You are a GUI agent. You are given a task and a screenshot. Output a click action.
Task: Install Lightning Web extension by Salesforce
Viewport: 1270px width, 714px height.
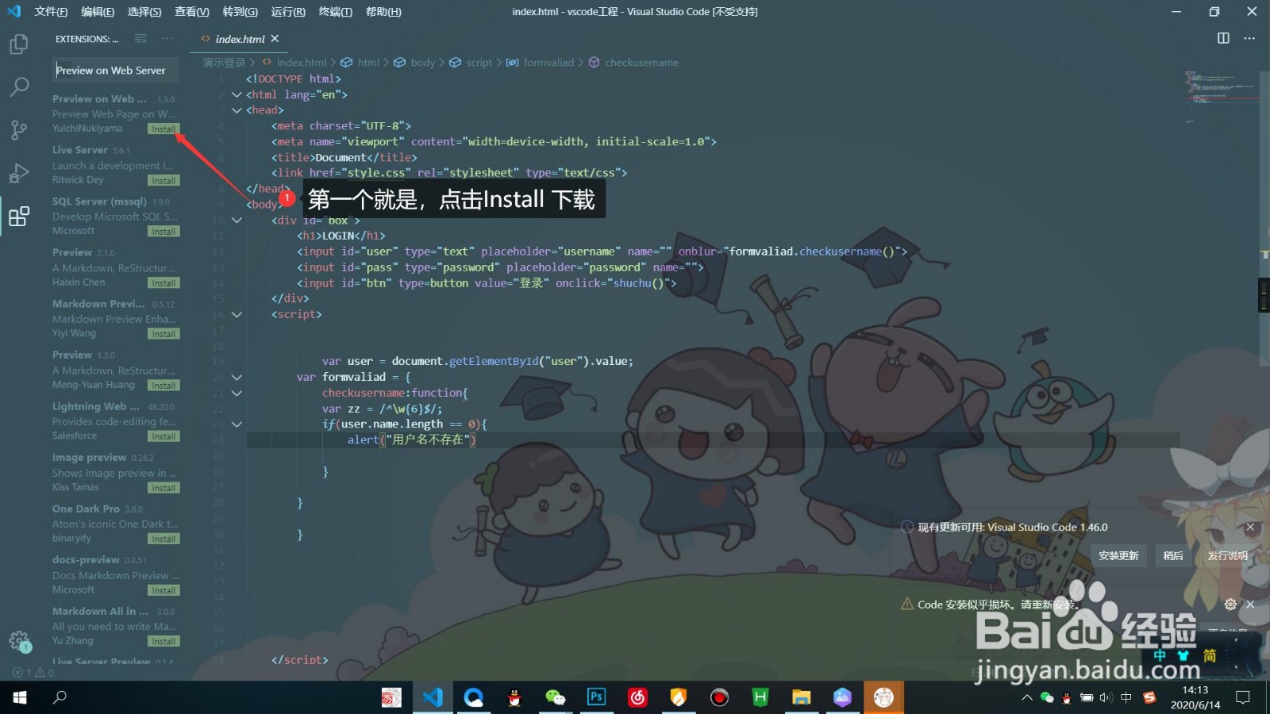pos(164,436)
